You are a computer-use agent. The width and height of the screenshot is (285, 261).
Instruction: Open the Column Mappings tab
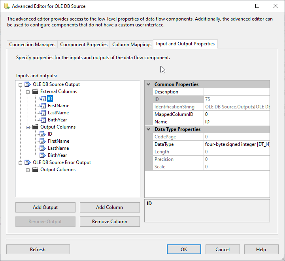click(x=132, y=45)
